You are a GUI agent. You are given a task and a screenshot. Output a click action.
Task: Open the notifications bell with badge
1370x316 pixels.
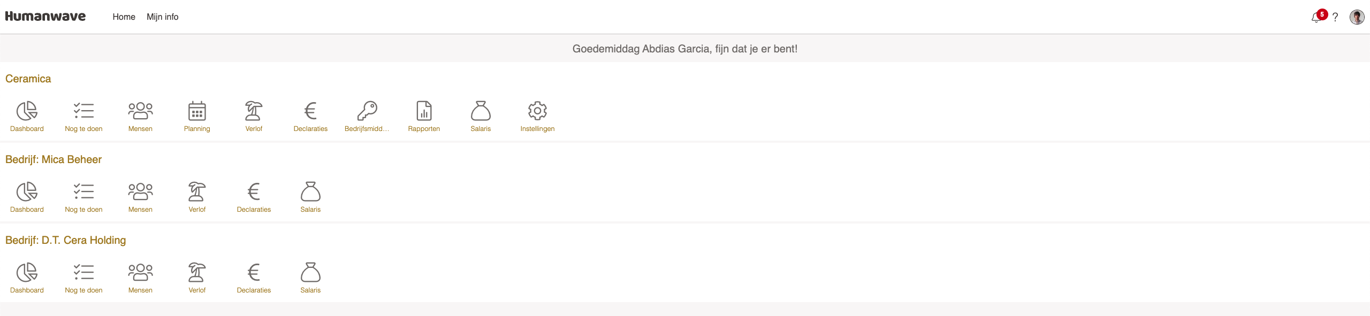tap(1319, 17)
